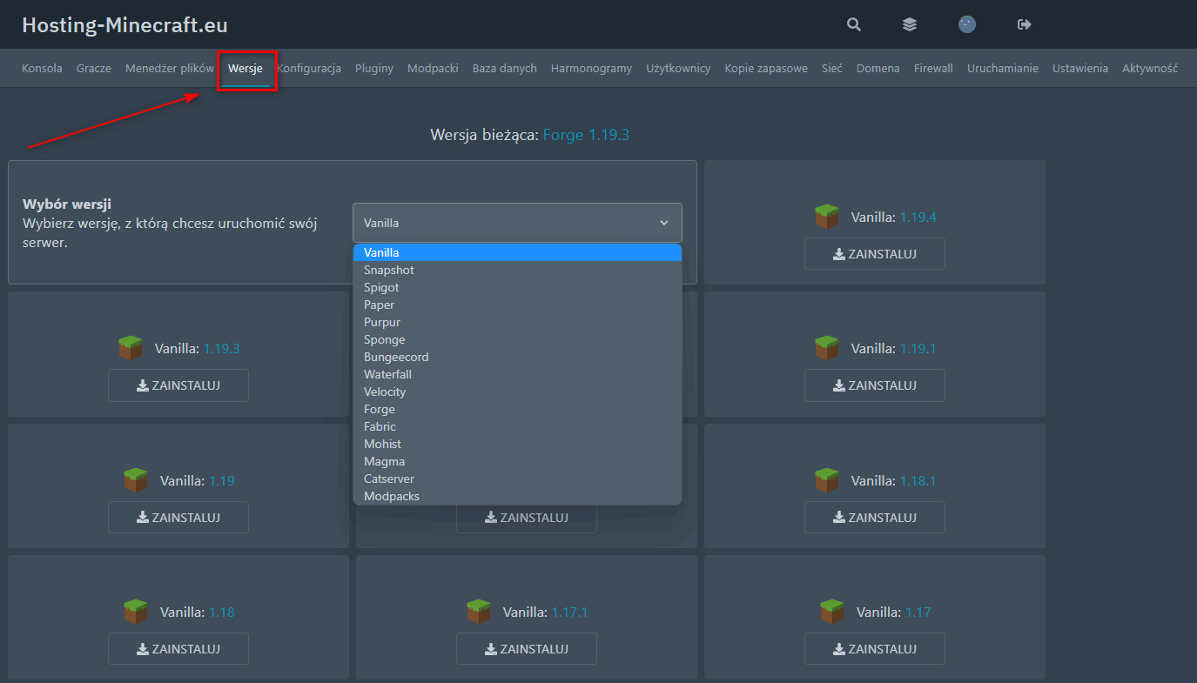Open the Aktywność tab

pos(1150,68)
